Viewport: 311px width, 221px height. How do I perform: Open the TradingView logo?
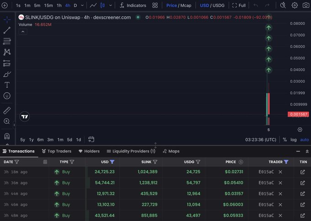coord(25,116)
